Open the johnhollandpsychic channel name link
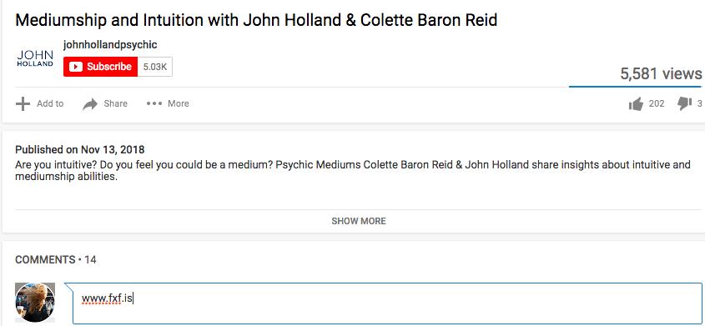Image resolution: width=705 pixels, height=326 pixels. pyautogui.click(x=110, y=45)
